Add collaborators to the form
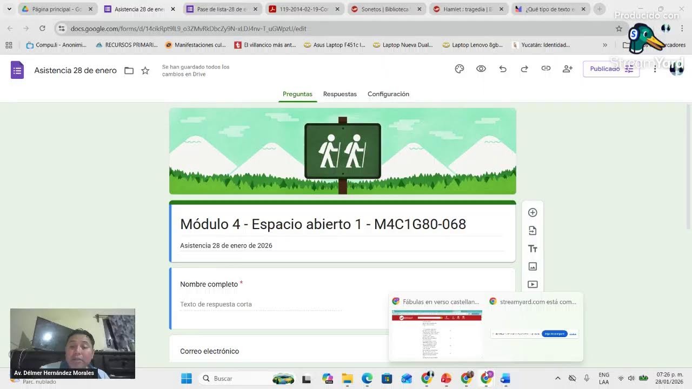The image size is (692, 389). [568, 69]
